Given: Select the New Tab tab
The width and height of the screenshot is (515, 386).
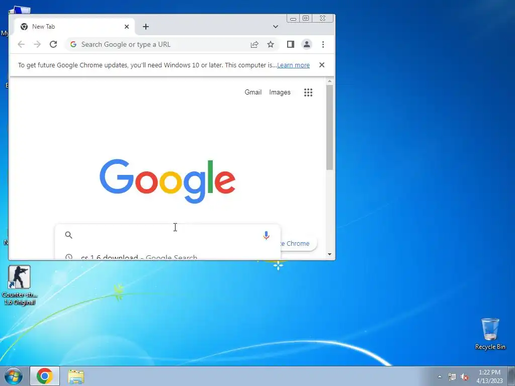Looking at the screenshot, I should (x=74, y=27).
